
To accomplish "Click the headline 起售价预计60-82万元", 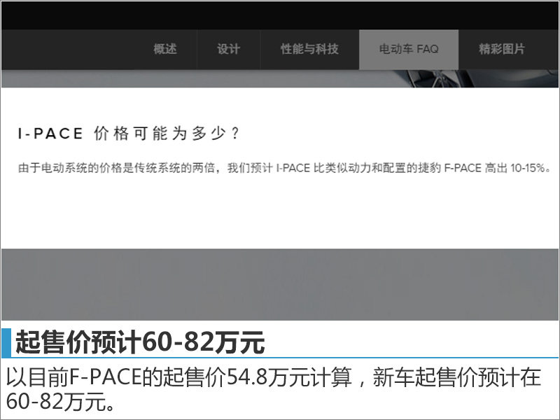I will coord(140,342).
